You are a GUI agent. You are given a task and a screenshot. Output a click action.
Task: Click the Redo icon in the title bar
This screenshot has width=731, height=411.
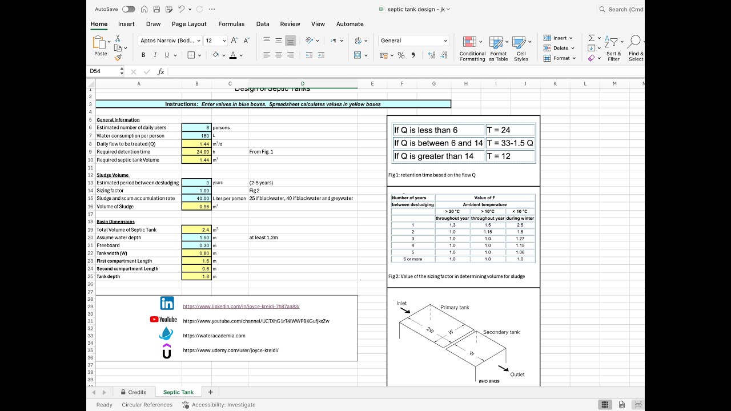199,9
